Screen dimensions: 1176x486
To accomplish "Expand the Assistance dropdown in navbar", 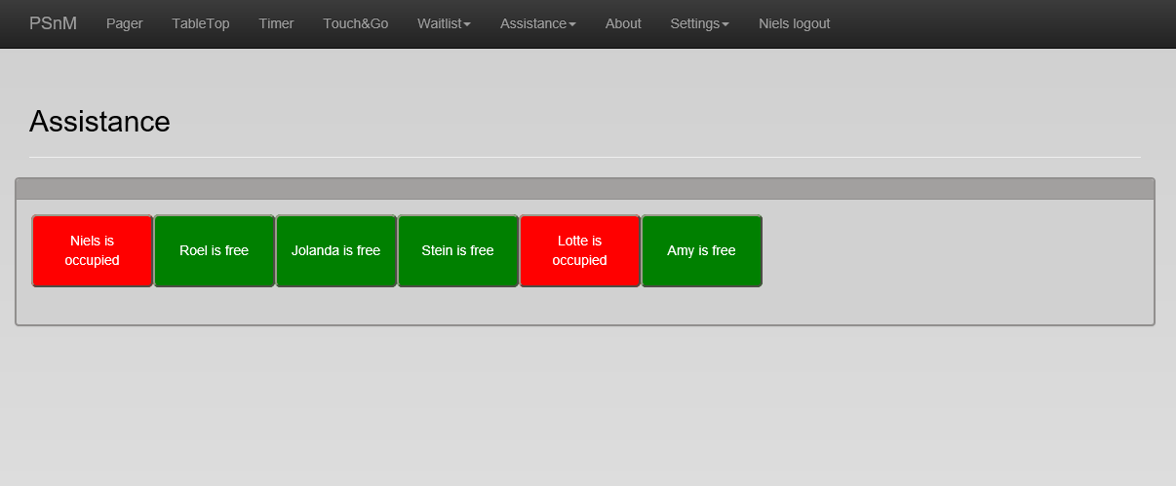I will point(537,23).
